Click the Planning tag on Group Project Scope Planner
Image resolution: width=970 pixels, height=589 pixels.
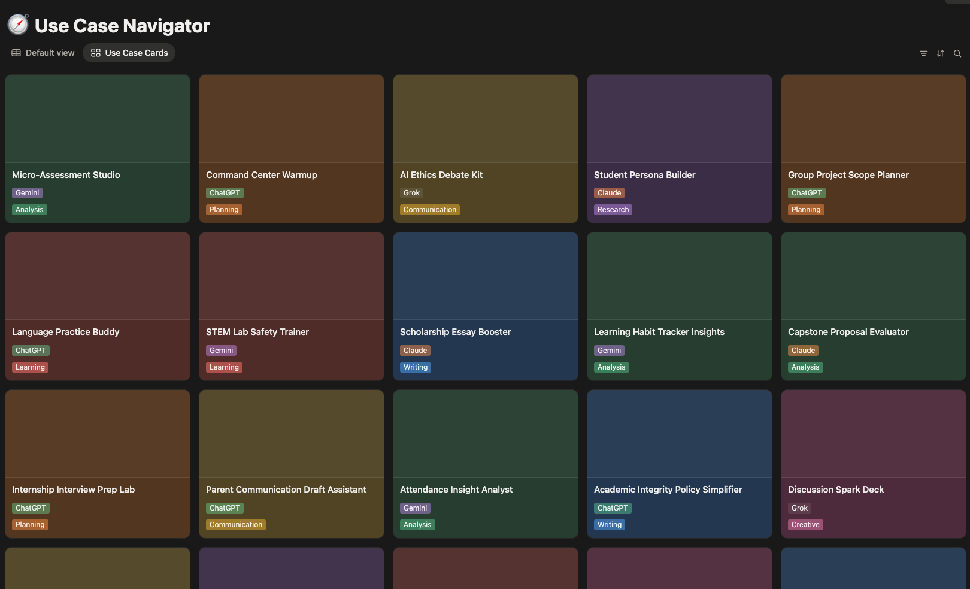pyautogui.click(x=806, y=209)
